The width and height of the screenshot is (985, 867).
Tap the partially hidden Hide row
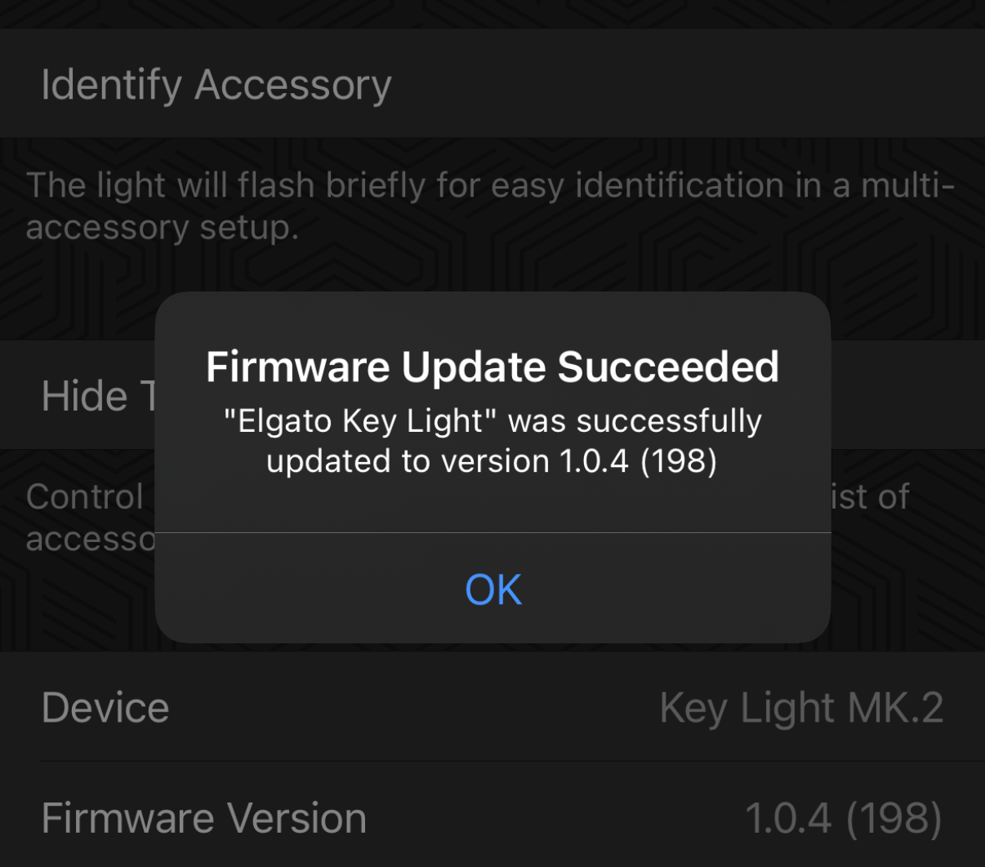tap(96, 396)
